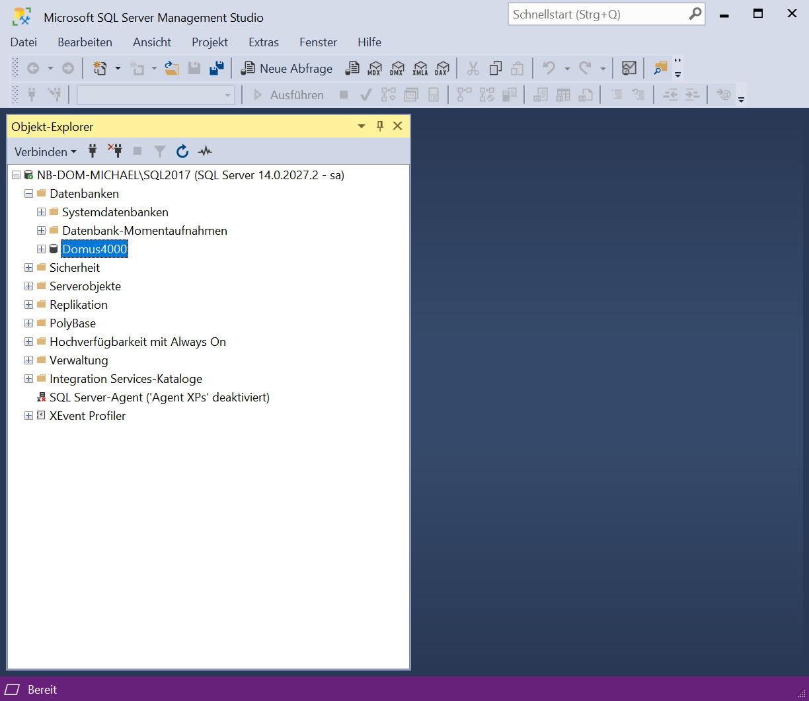809x701 pixels.
Task: Select the Domus4000 database
Action: [95, 249]
